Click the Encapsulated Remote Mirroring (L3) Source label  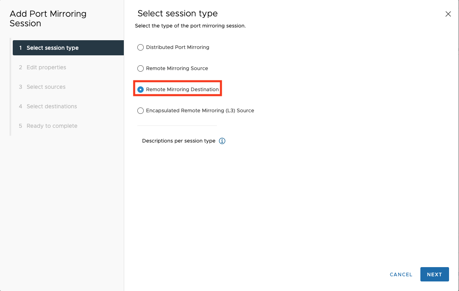pyautogui.click(x=200, y=110)
